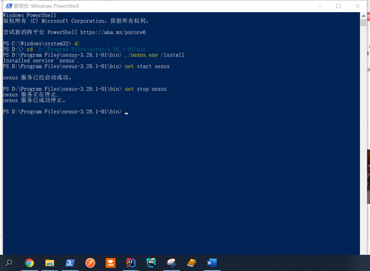This screenshot has height=271, width=370.
Task: Click the scrollbar up arrow
Action: (363, 16)
